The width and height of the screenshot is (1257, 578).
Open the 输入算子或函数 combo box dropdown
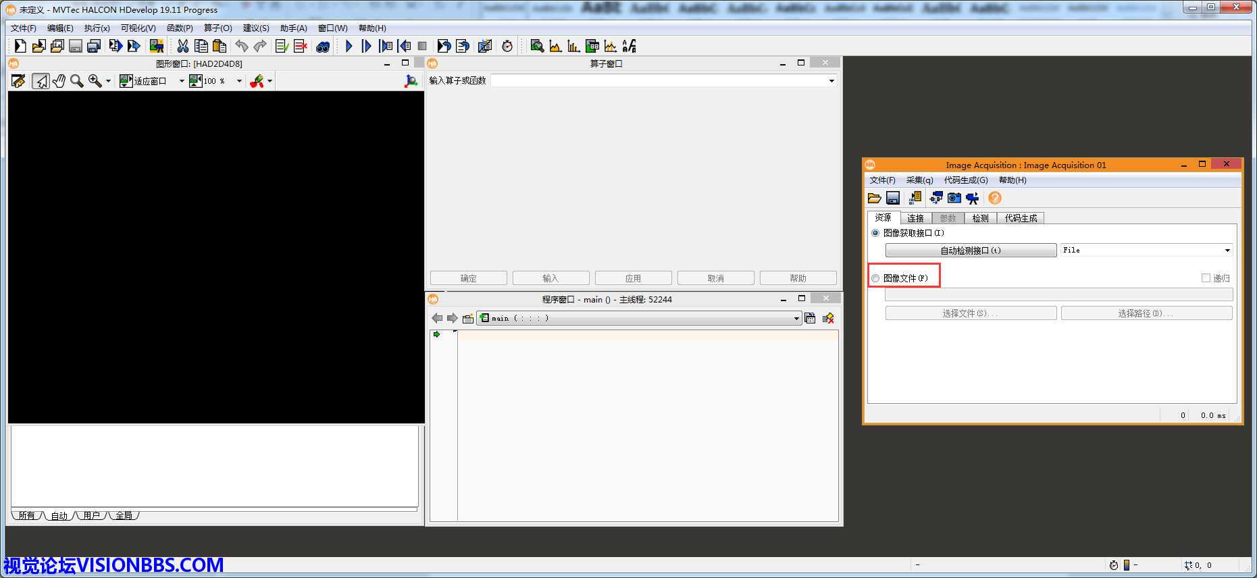[x=831, y=81]
